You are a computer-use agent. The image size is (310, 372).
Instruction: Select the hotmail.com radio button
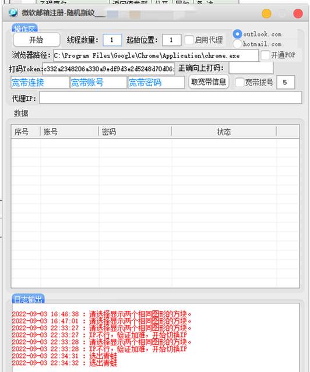point(237,44)
